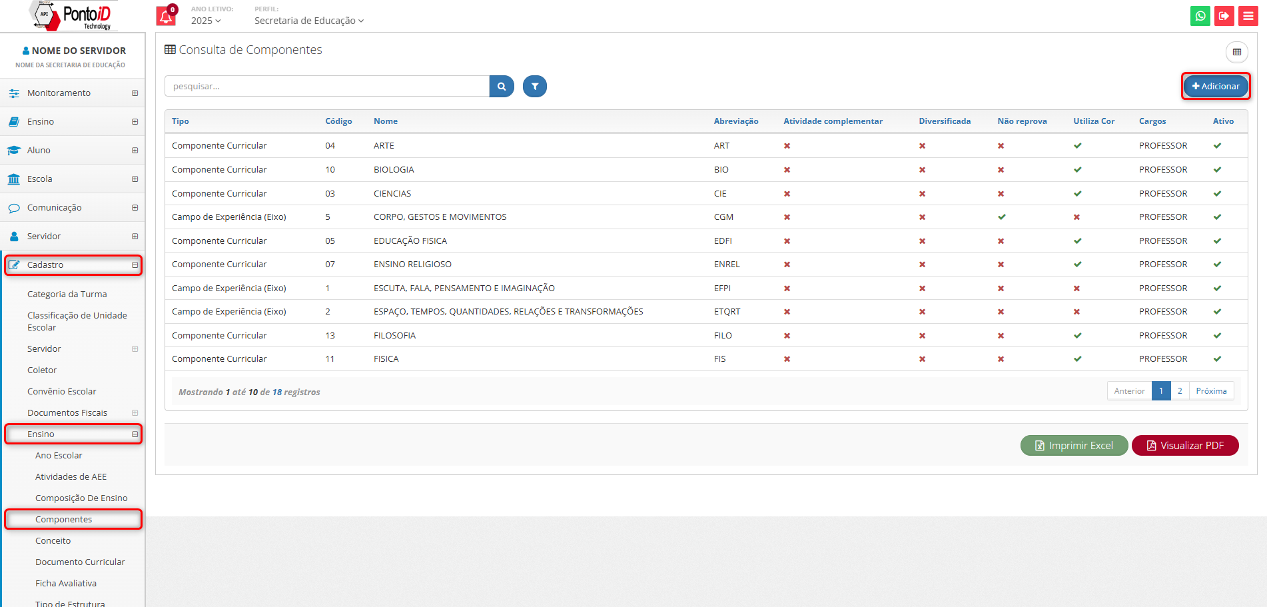Collapse the Ensino submenu under Cadastro
Screen dimensions: 1267x607
pos(135,434)
